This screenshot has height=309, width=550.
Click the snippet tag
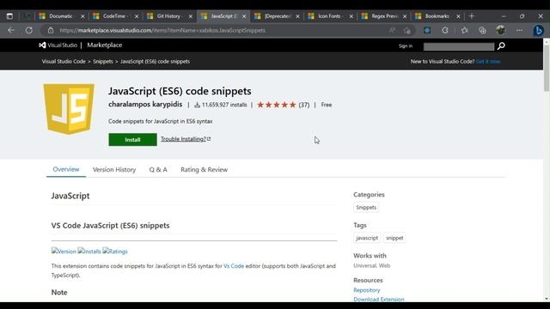pyautogui.click(x=394, y=238)
